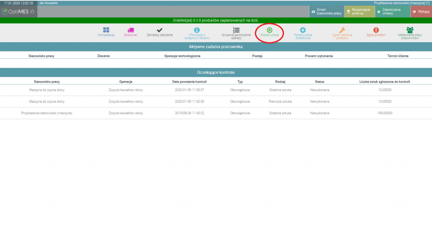This screenshot has height=230, width=432.
Task: Click the Termin klienta column header
Action: [x=397, y=56]
